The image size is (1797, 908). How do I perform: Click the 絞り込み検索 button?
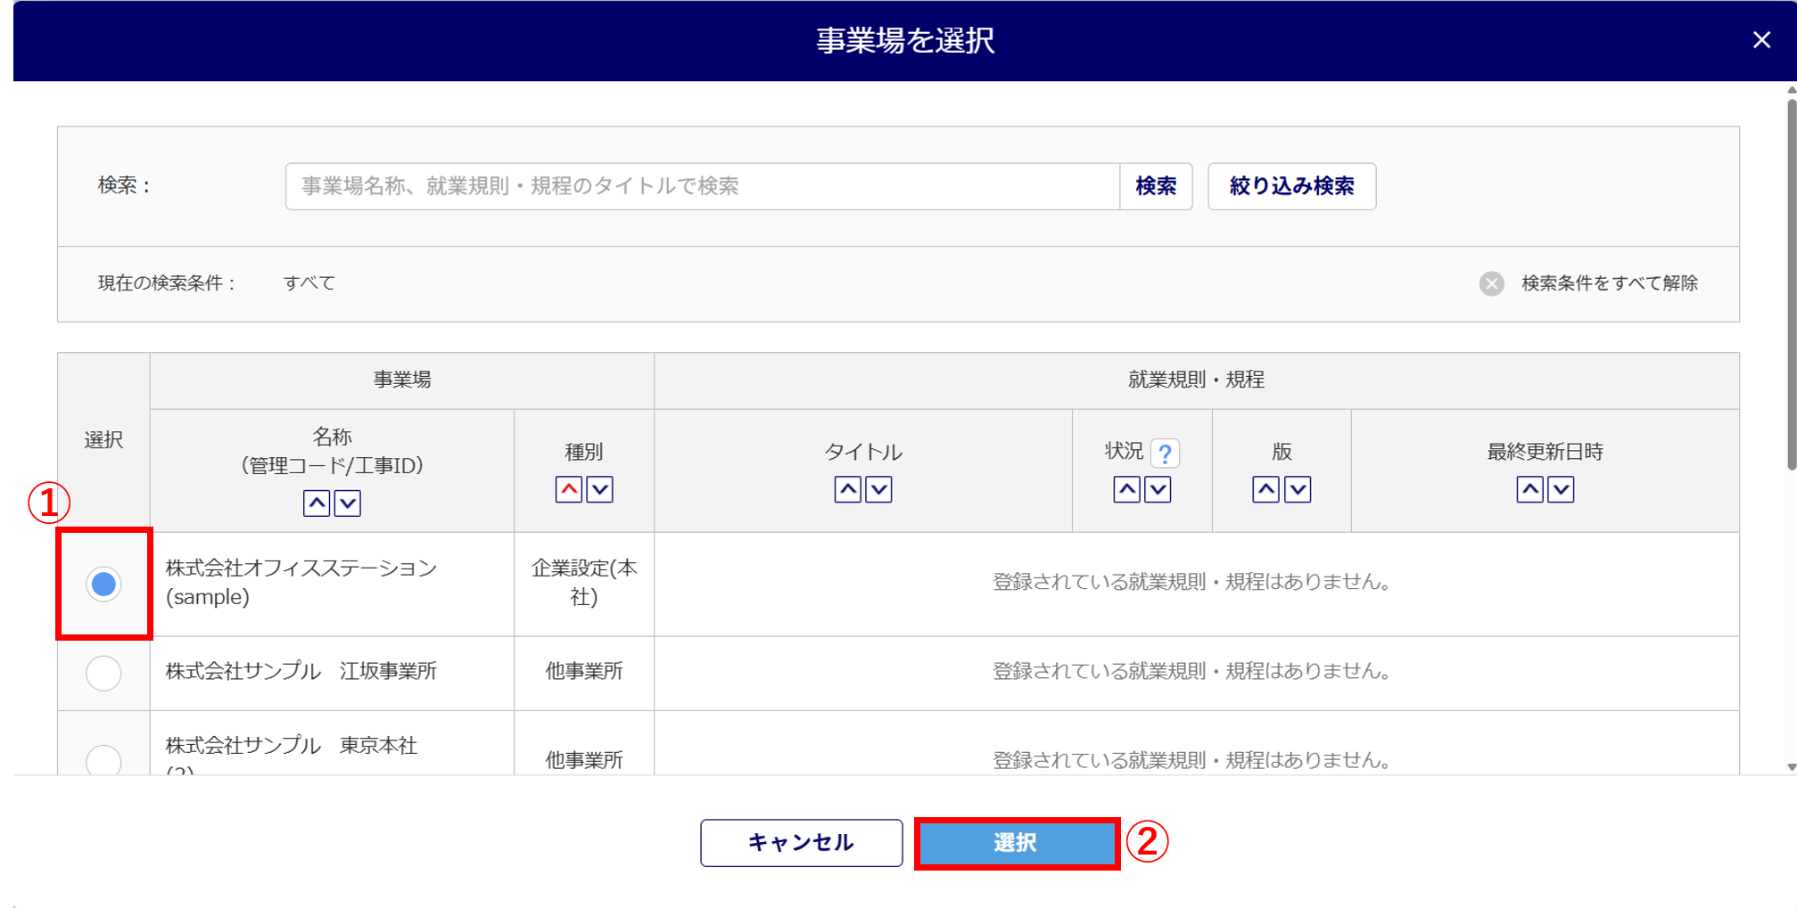(1291, 186)
